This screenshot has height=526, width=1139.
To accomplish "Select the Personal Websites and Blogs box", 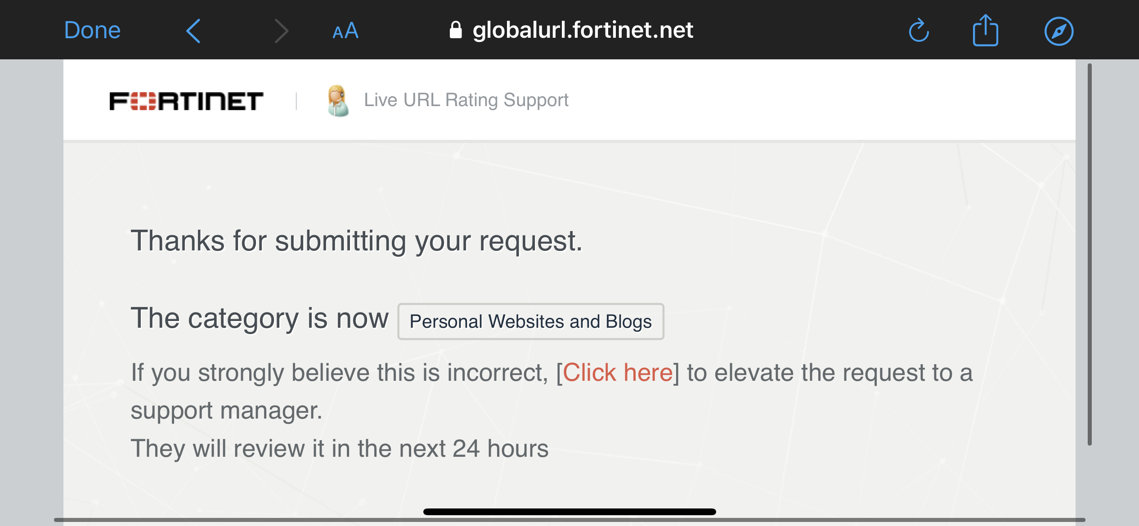I will (x=531, y=321).
